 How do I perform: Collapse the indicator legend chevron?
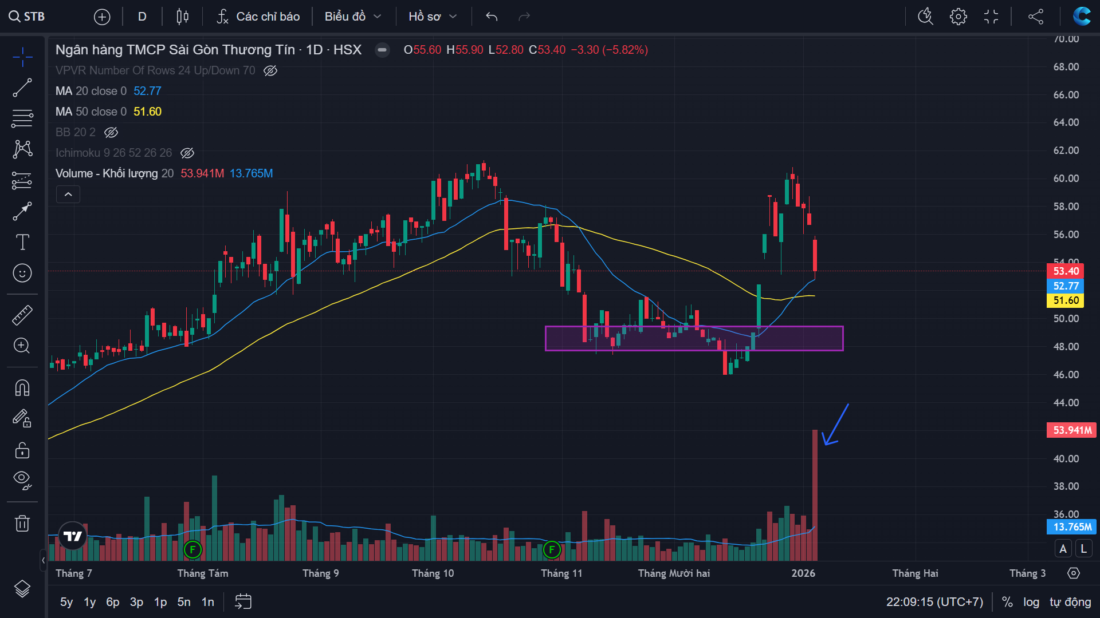[68, 195]
